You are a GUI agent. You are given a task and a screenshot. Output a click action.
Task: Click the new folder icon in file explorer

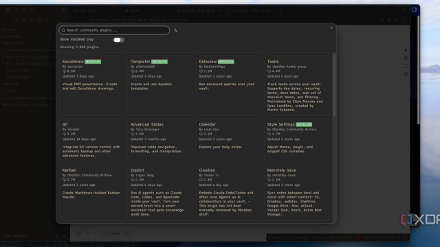click(x=24, y=20)
